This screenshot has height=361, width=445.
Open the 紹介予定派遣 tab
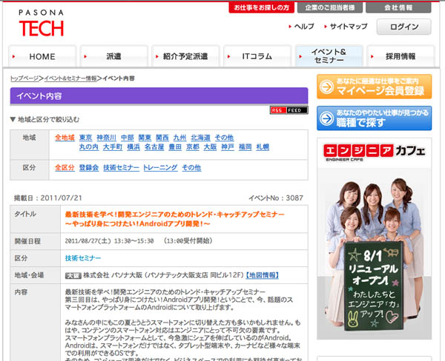tap(185, 56)
